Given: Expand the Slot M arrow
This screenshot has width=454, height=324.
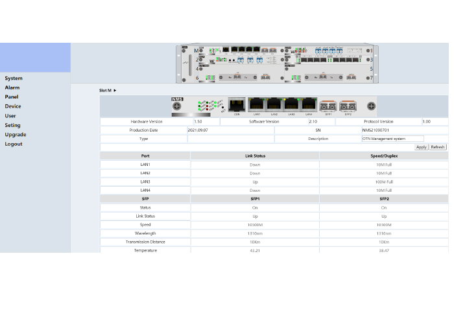Looking at the screenshot, I should click(x=115, y=91).
